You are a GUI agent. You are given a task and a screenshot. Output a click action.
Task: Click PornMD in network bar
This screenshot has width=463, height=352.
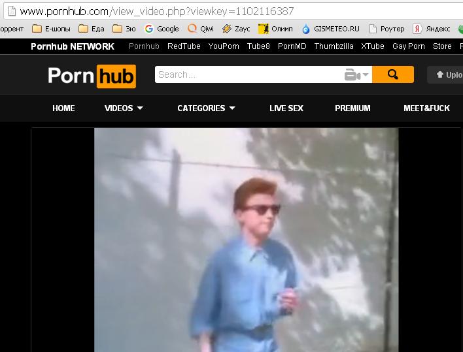click(292, 46)
